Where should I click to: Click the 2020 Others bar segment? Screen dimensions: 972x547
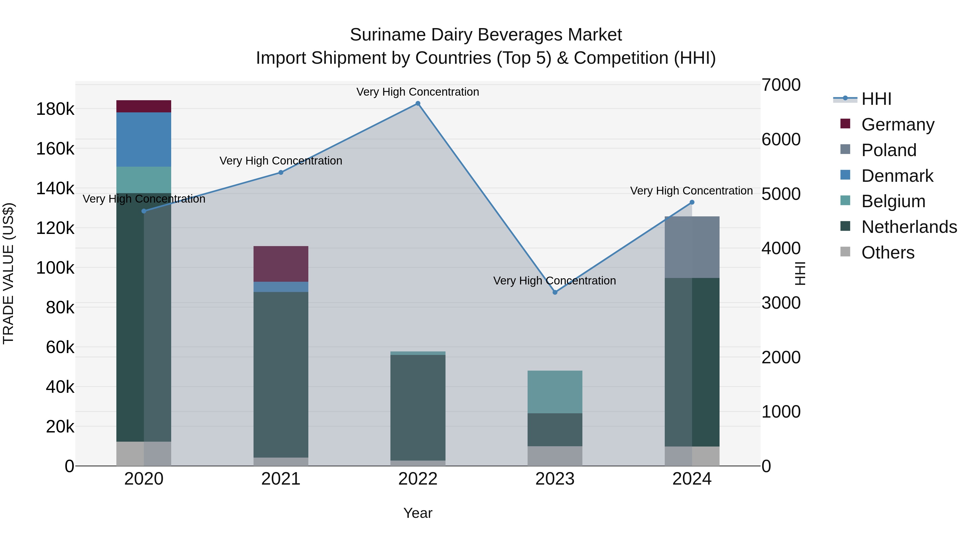tap(144, 454)
